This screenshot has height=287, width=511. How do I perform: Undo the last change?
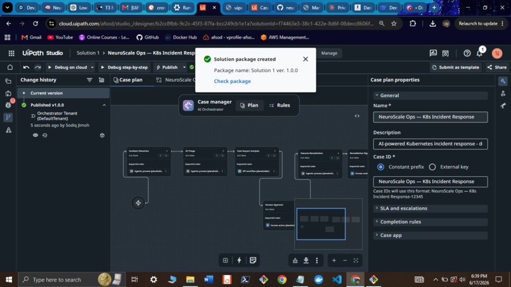[x=26, y=67]
